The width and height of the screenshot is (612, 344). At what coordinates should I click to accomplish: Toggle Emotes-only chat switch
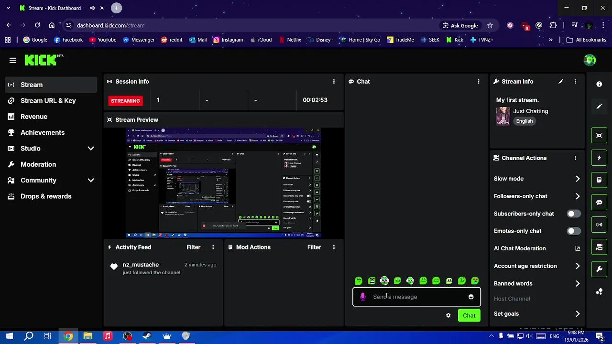coord(574,231)
